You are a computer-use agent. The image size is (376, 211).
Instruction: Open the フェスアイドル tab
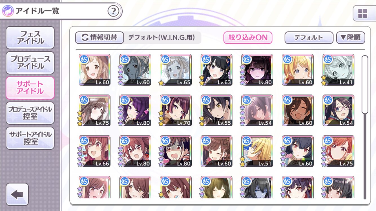[30, 38]
